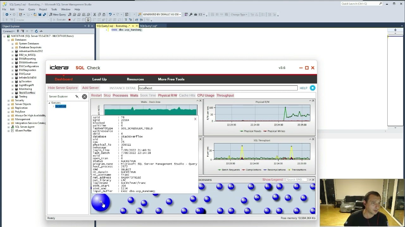Close the process detail popup
Image resolution: width=405 pixels, height=227 pixels.
tap(195, 119)
